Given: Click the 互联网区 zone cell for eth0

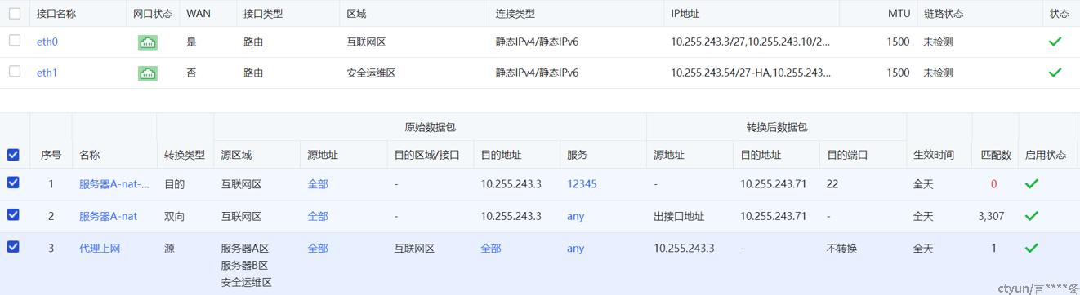Looking at the screenshot, I should (367, 42).
